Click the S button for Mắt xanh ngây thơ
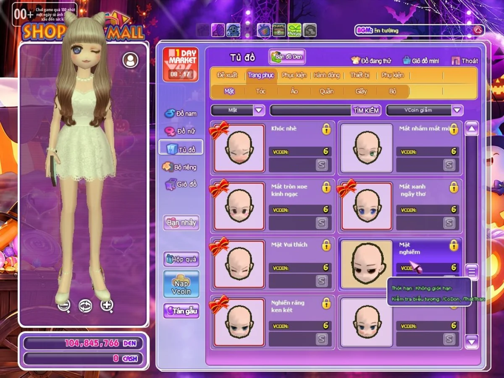 click(449, 223)
